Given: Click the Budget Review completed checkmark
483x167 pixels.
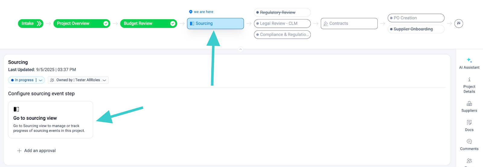Looking at the screenshot, I should [x=173, y=23].
